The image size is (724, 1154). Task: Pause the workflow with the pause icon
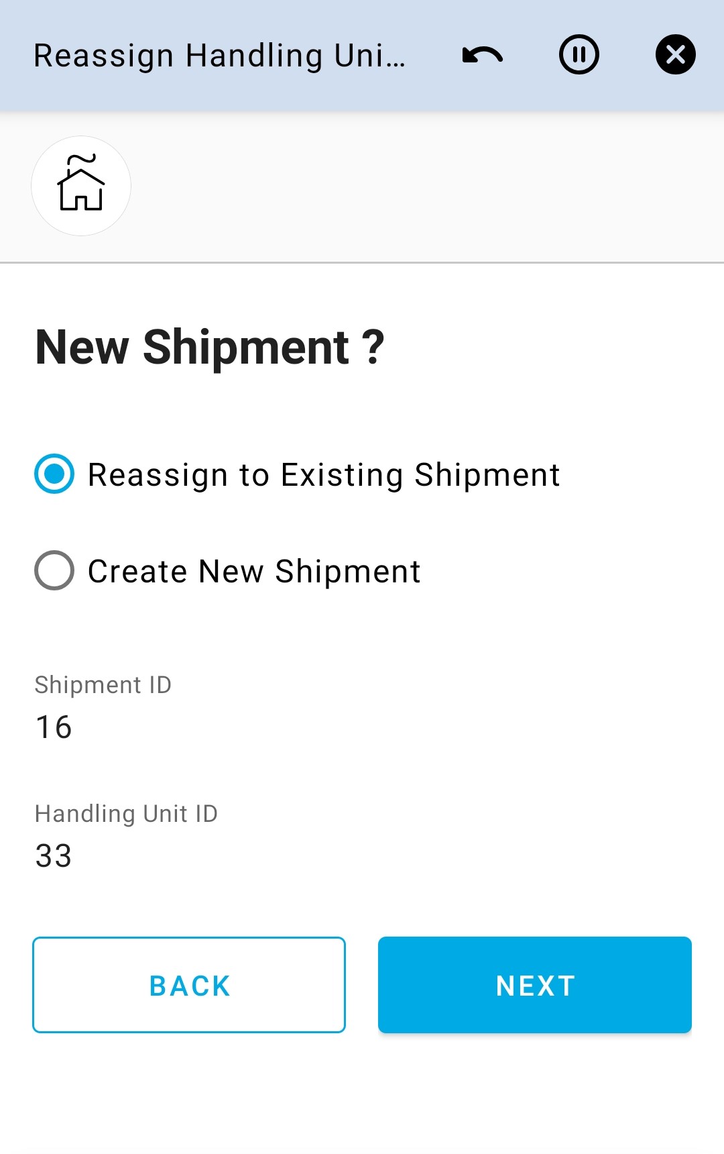point(579,55)
